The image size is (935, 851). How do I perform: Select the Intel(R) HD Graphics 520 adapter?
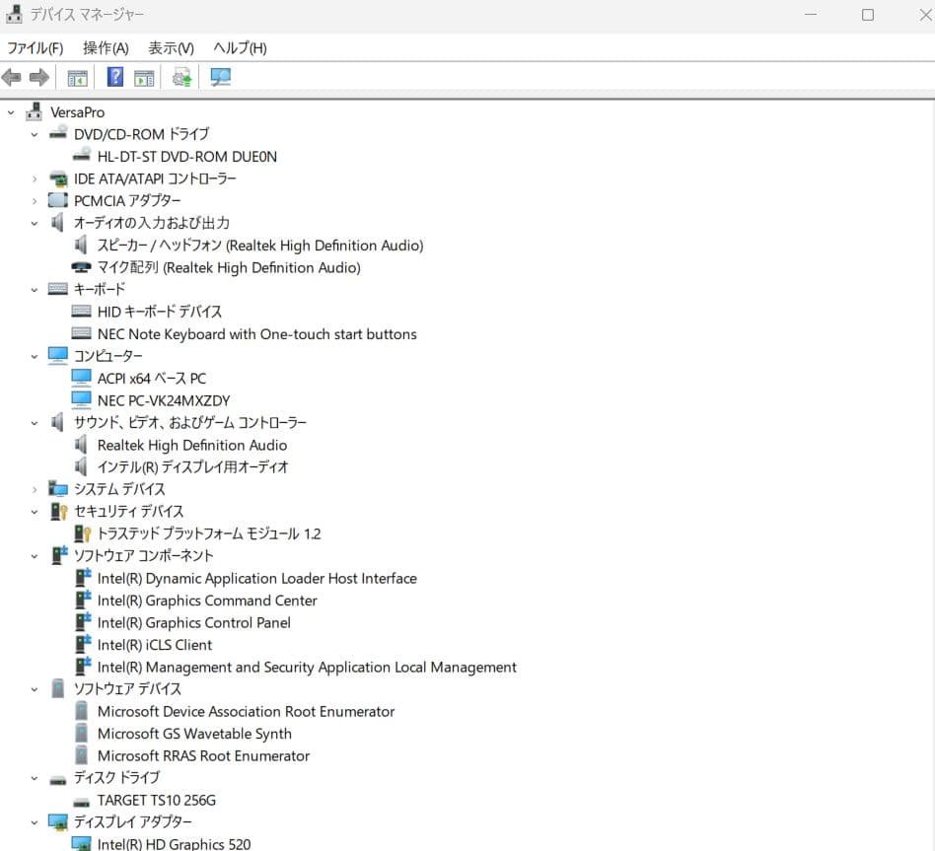[174, 844]
